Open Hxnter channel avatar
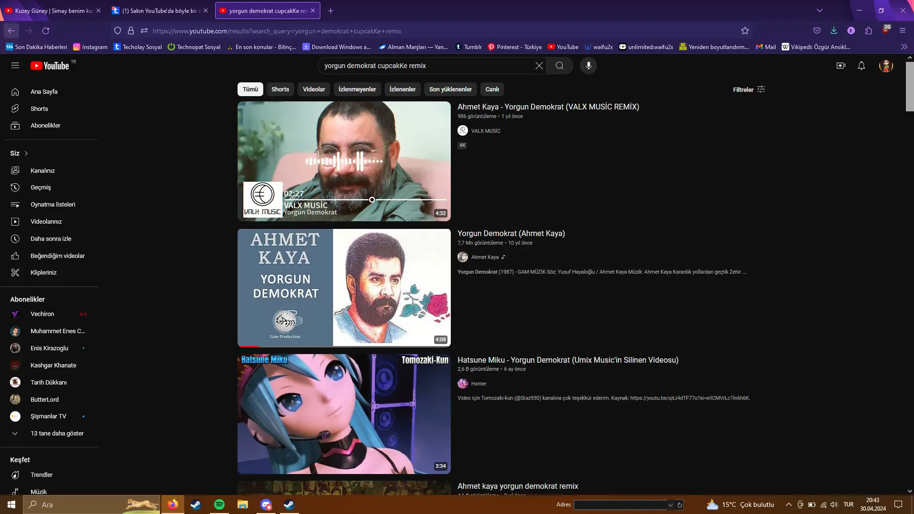The height and width of the screenshot is (514, 914). [463, 384]
